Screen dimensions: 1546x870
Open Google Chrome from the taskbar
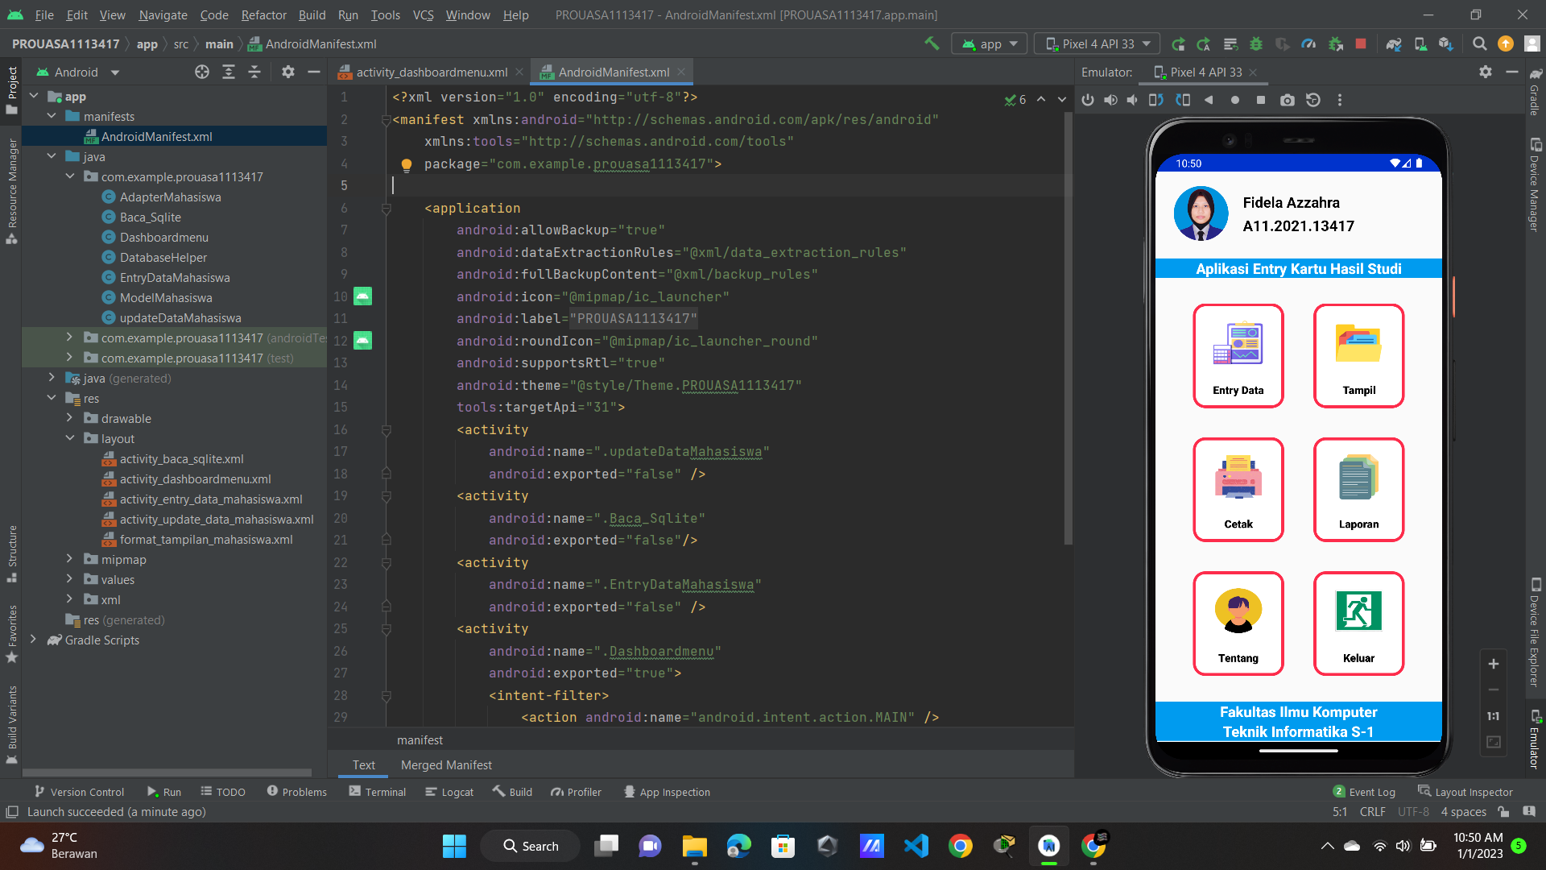[x=961, y=846]
